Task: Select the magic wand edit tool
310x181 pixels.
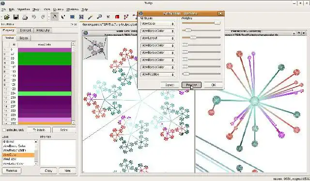Action: (90, 17)
